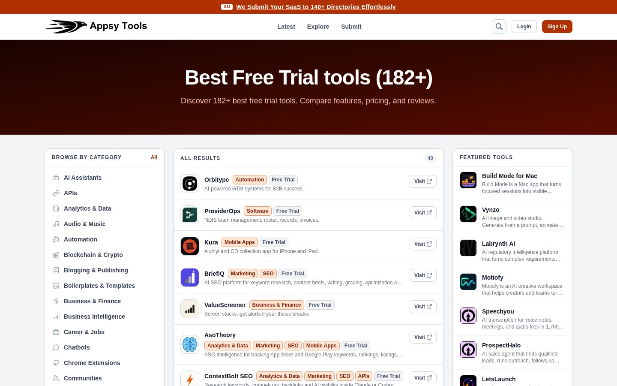This screenshot has width=617, height=386.
Task: Click Kura's Mobile Apps tag
Action: click(x=240, y=242)
